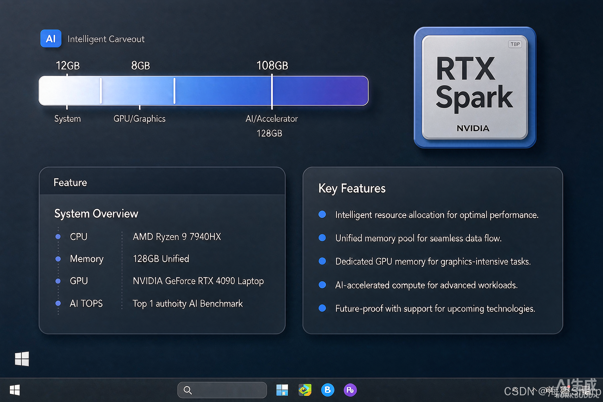Click the 12GB value above the bar
This screenshot has width=603, height=402.
68,66
